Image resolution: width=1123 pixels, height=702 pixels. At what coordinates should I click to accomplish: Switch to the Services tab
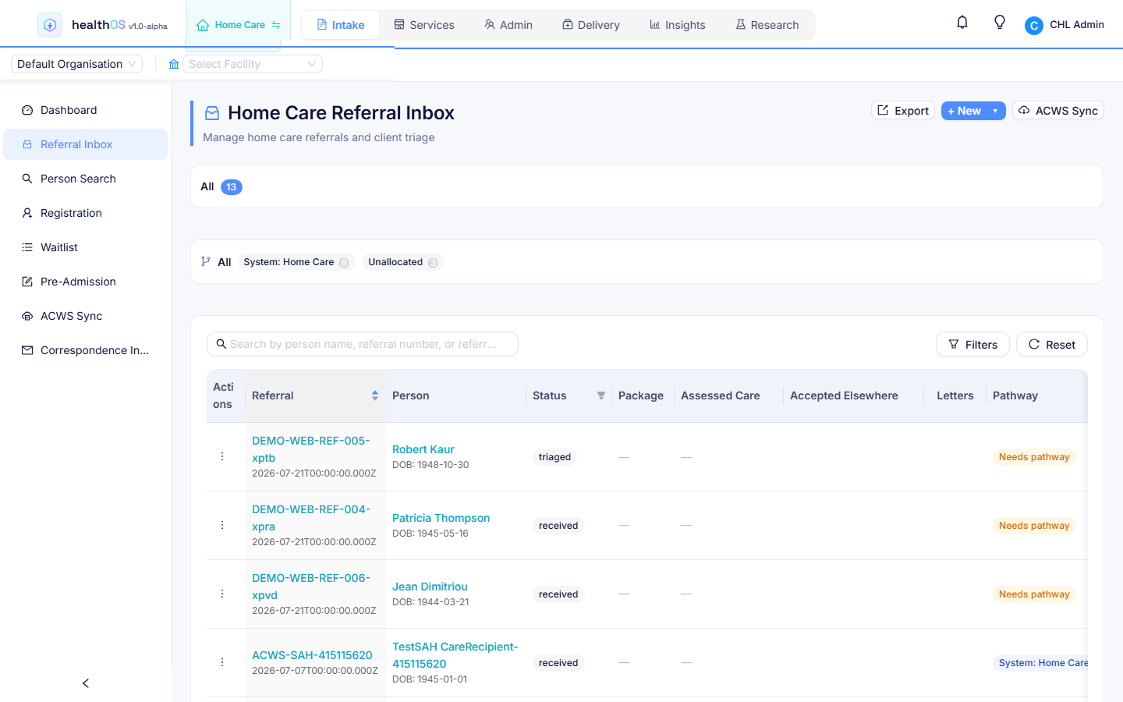(x=424, y=25)
